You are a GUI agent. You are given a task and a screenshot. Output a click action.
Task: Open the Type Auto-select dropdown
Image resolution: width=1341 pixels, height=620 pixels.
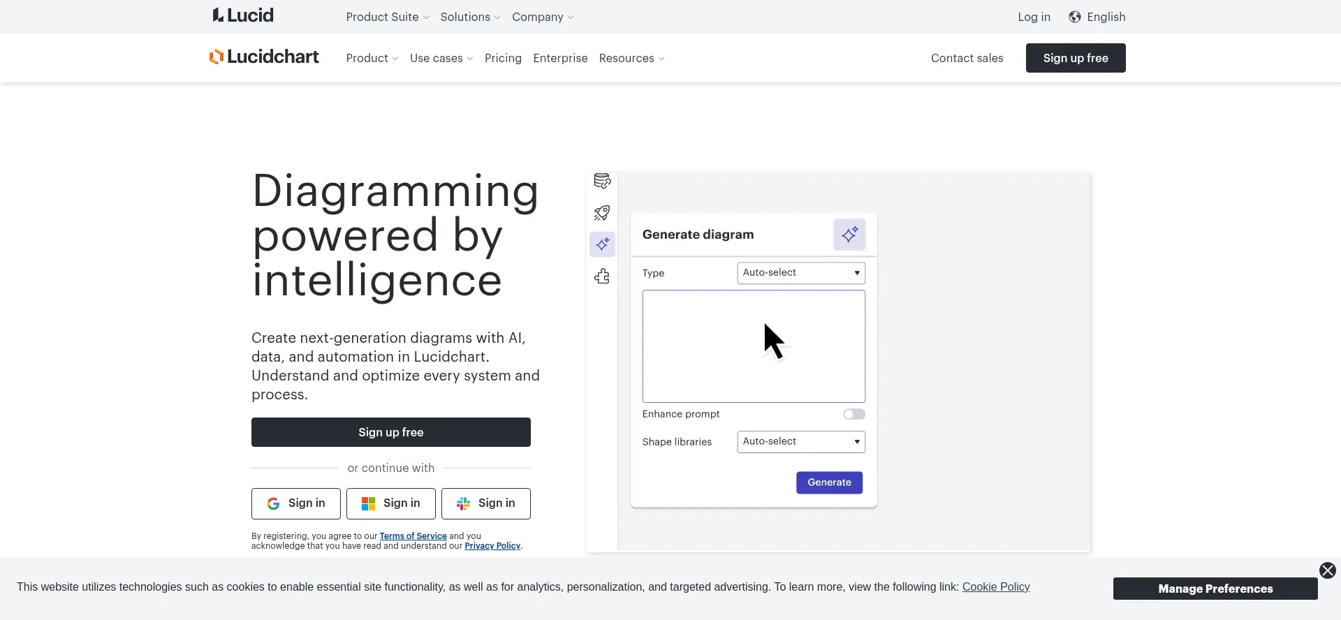tap(801, 273)
